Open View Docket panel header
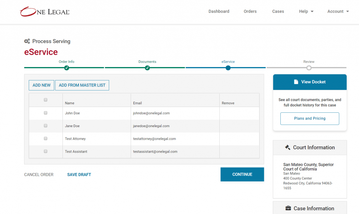 [310, 82]
